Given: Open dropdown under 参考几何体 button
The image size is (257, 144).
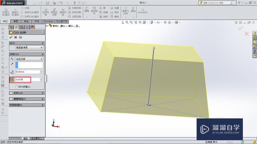Looking at the screenshot, I should tap(126, 17).
